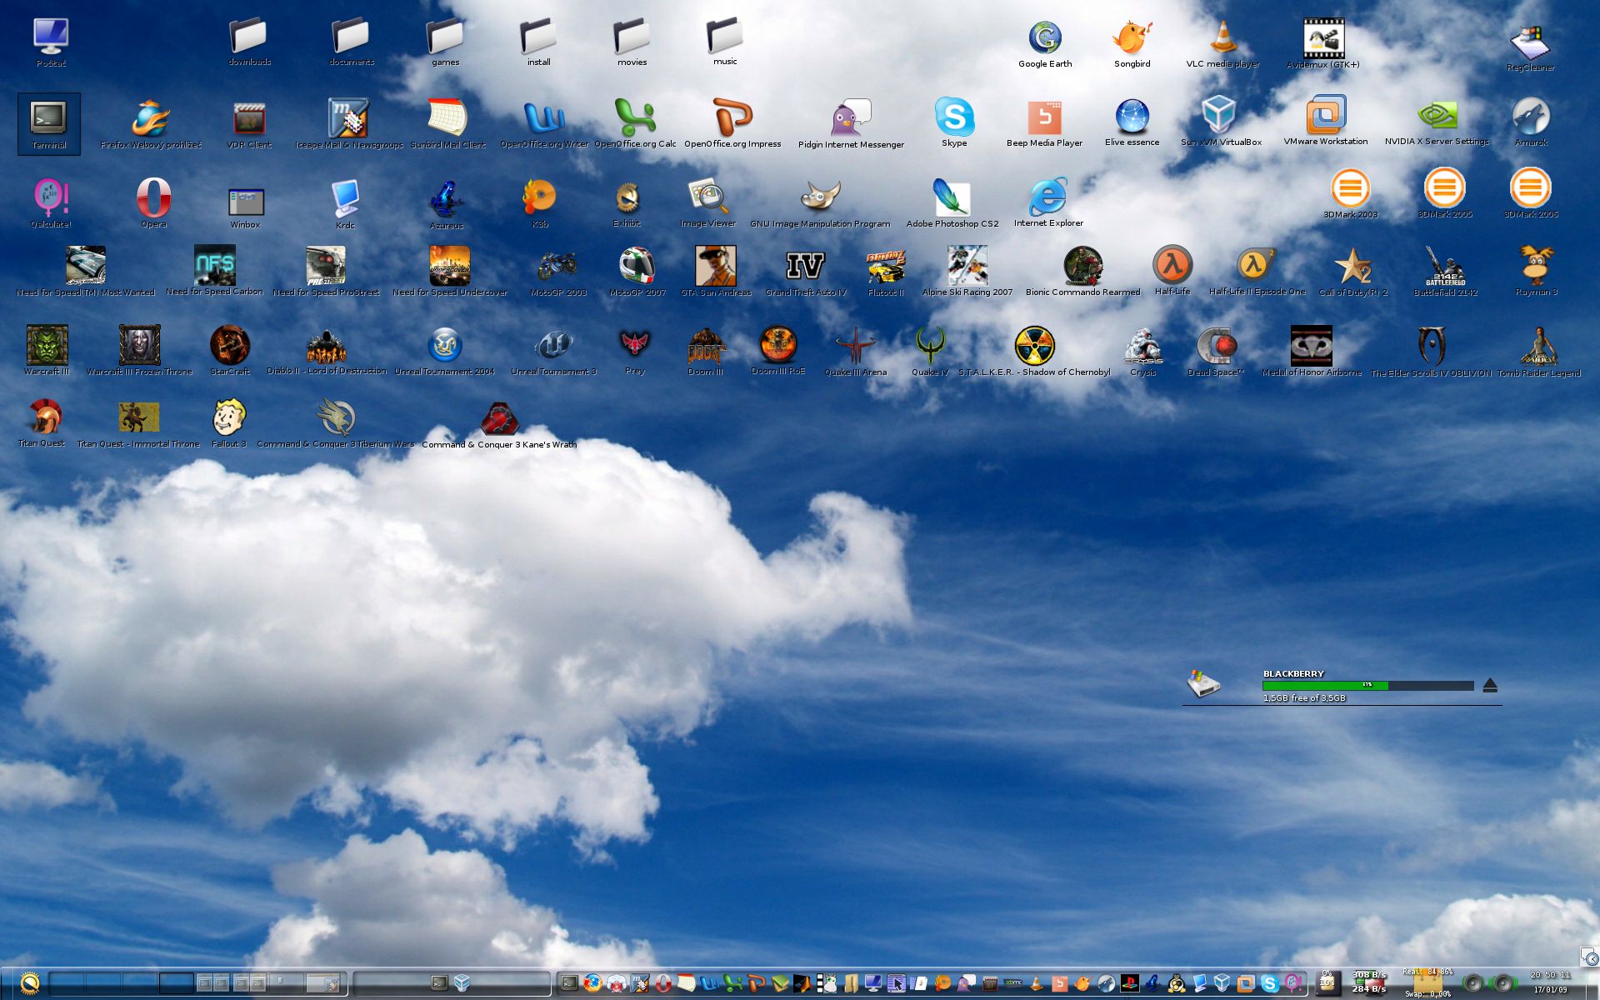Open the Skype desktop icon

pos(954,122)
